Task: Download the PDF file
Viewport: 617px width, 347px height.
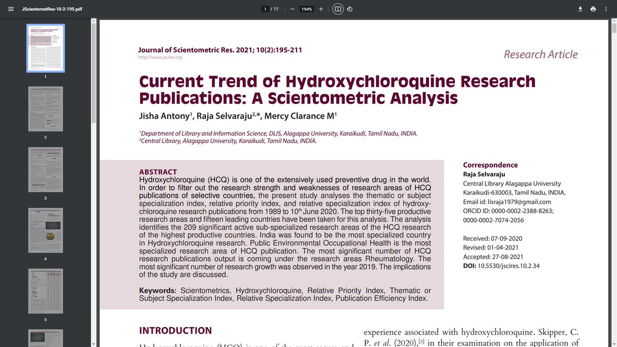Action: [x=580, y=9]
